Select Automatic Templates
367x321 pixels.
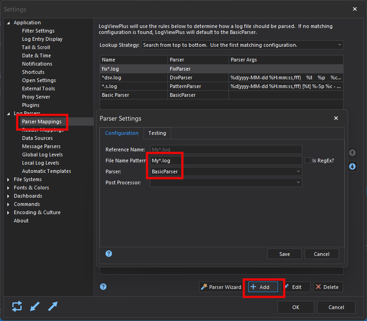(46, 171)
